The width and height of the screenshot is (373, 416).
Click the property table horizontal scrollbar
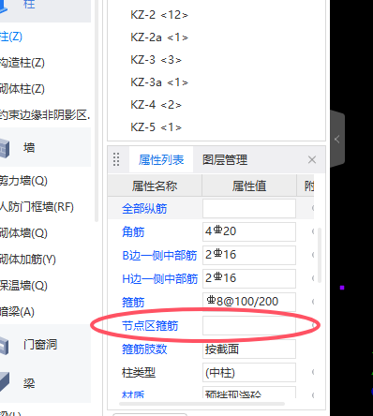click(x=201, y=404)
